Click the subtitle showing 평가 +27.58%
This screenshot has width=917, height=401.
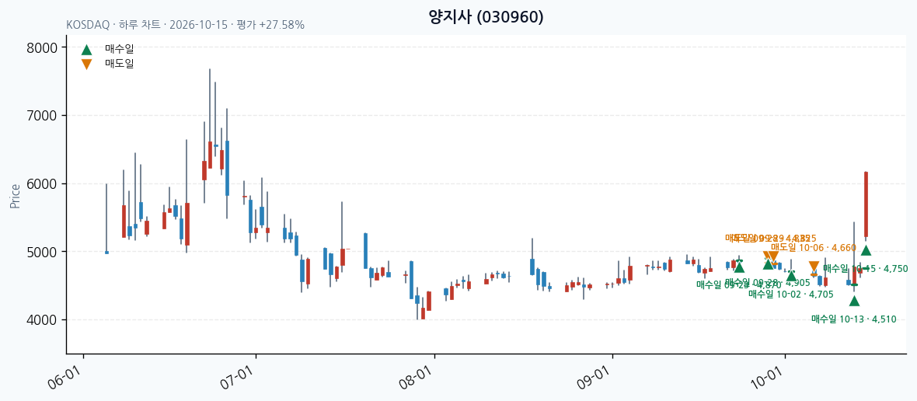[186, 25]
